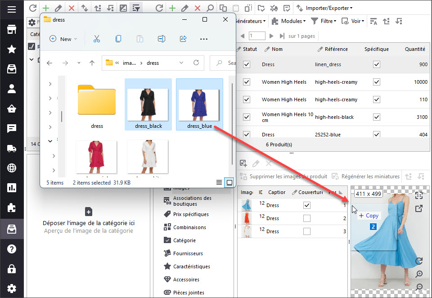This screenshot has width=432, height=298.
Task: Zoom out of the dress preview
Action: point(419,287)
